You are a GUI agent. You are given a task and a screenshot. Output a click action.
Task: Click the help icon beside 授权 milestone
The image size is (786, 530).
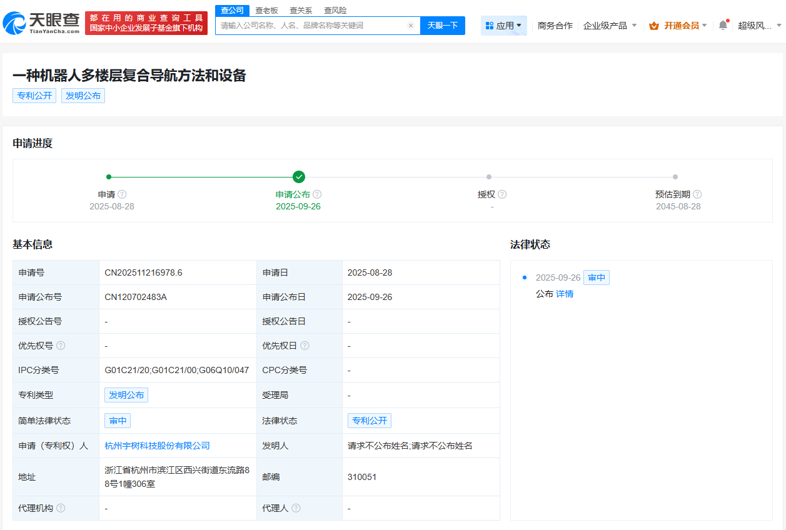(501, 194)
